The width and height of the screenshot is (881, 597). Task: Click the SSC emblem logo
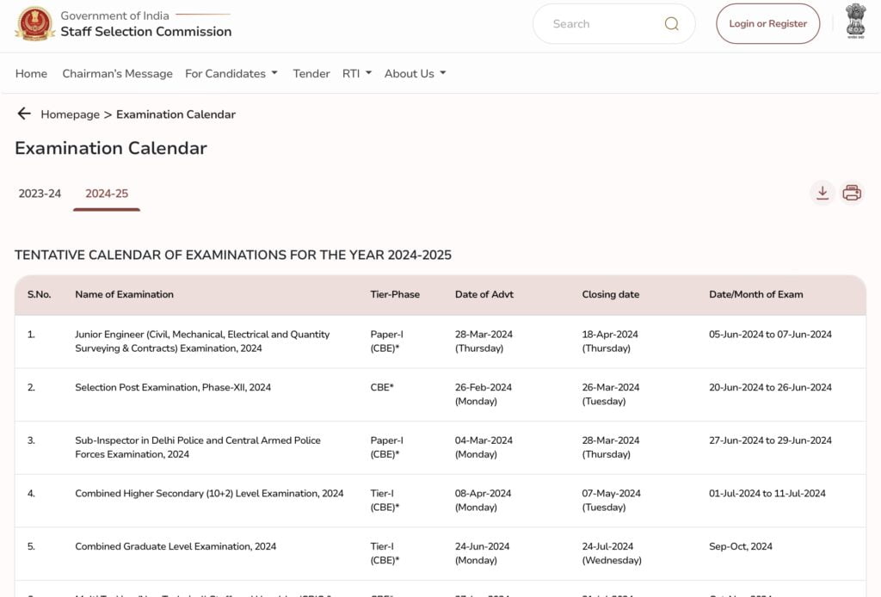point(34,23)
